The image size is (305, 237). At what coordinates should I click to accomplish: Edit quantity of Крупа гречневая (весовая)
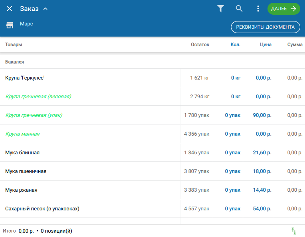227,96
